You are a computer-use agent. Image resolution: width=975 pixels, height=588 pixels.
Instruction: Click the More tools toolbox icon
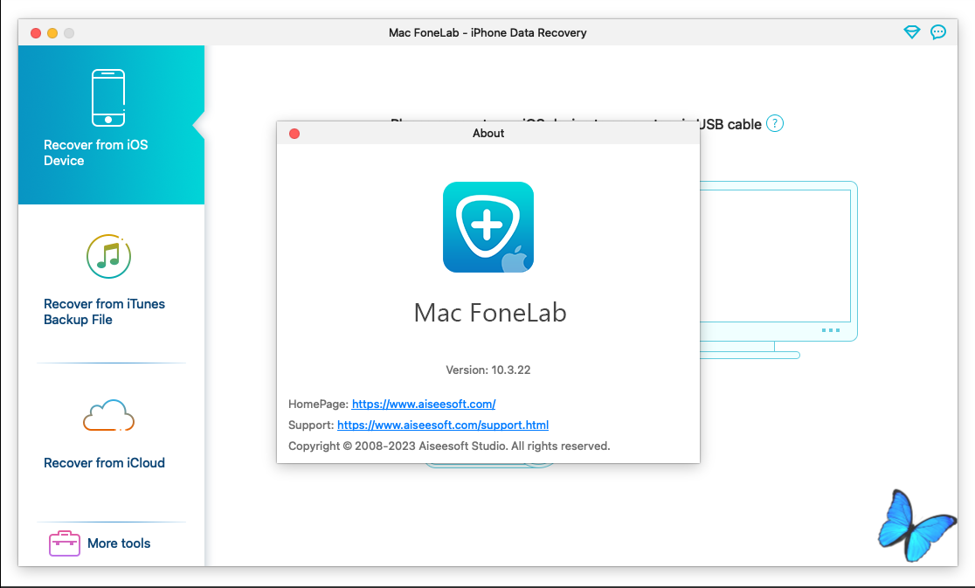[65, 543]
